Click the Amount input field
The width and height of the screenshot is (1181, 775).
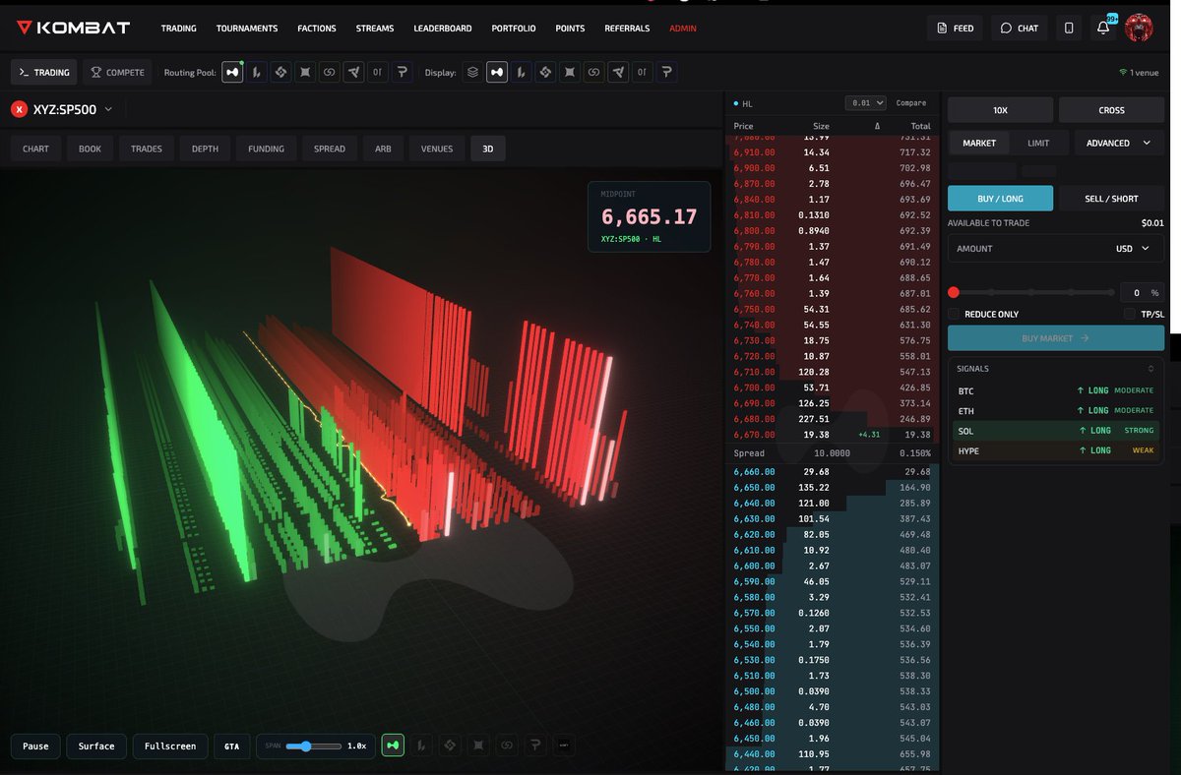[1056, 249]
